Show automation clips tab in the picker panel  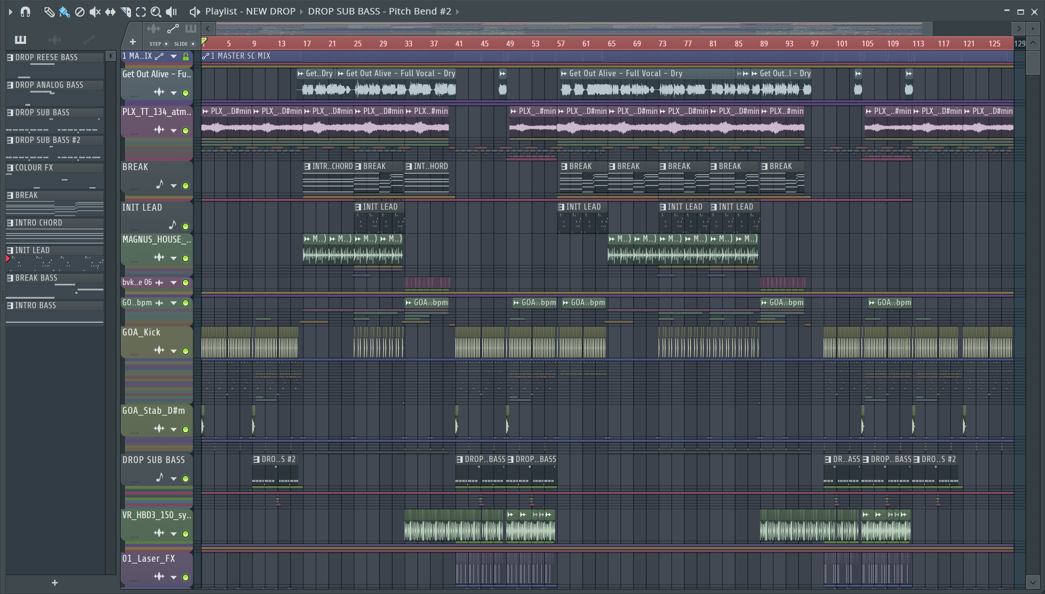89,40
